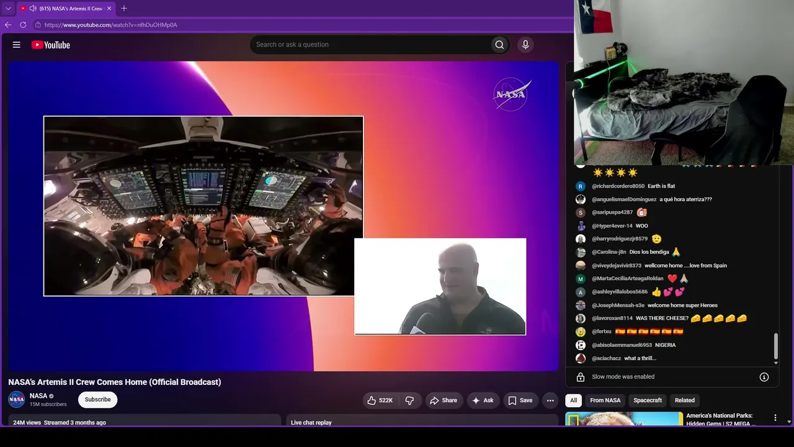
Task: Click chat message "Earth is flat"
Action: coord(661,186)
